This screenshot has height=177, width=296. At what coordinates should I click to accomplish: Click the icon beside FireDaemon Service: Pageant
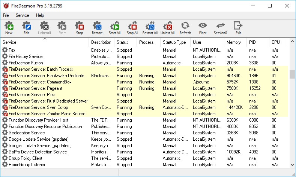pos(5,88)
